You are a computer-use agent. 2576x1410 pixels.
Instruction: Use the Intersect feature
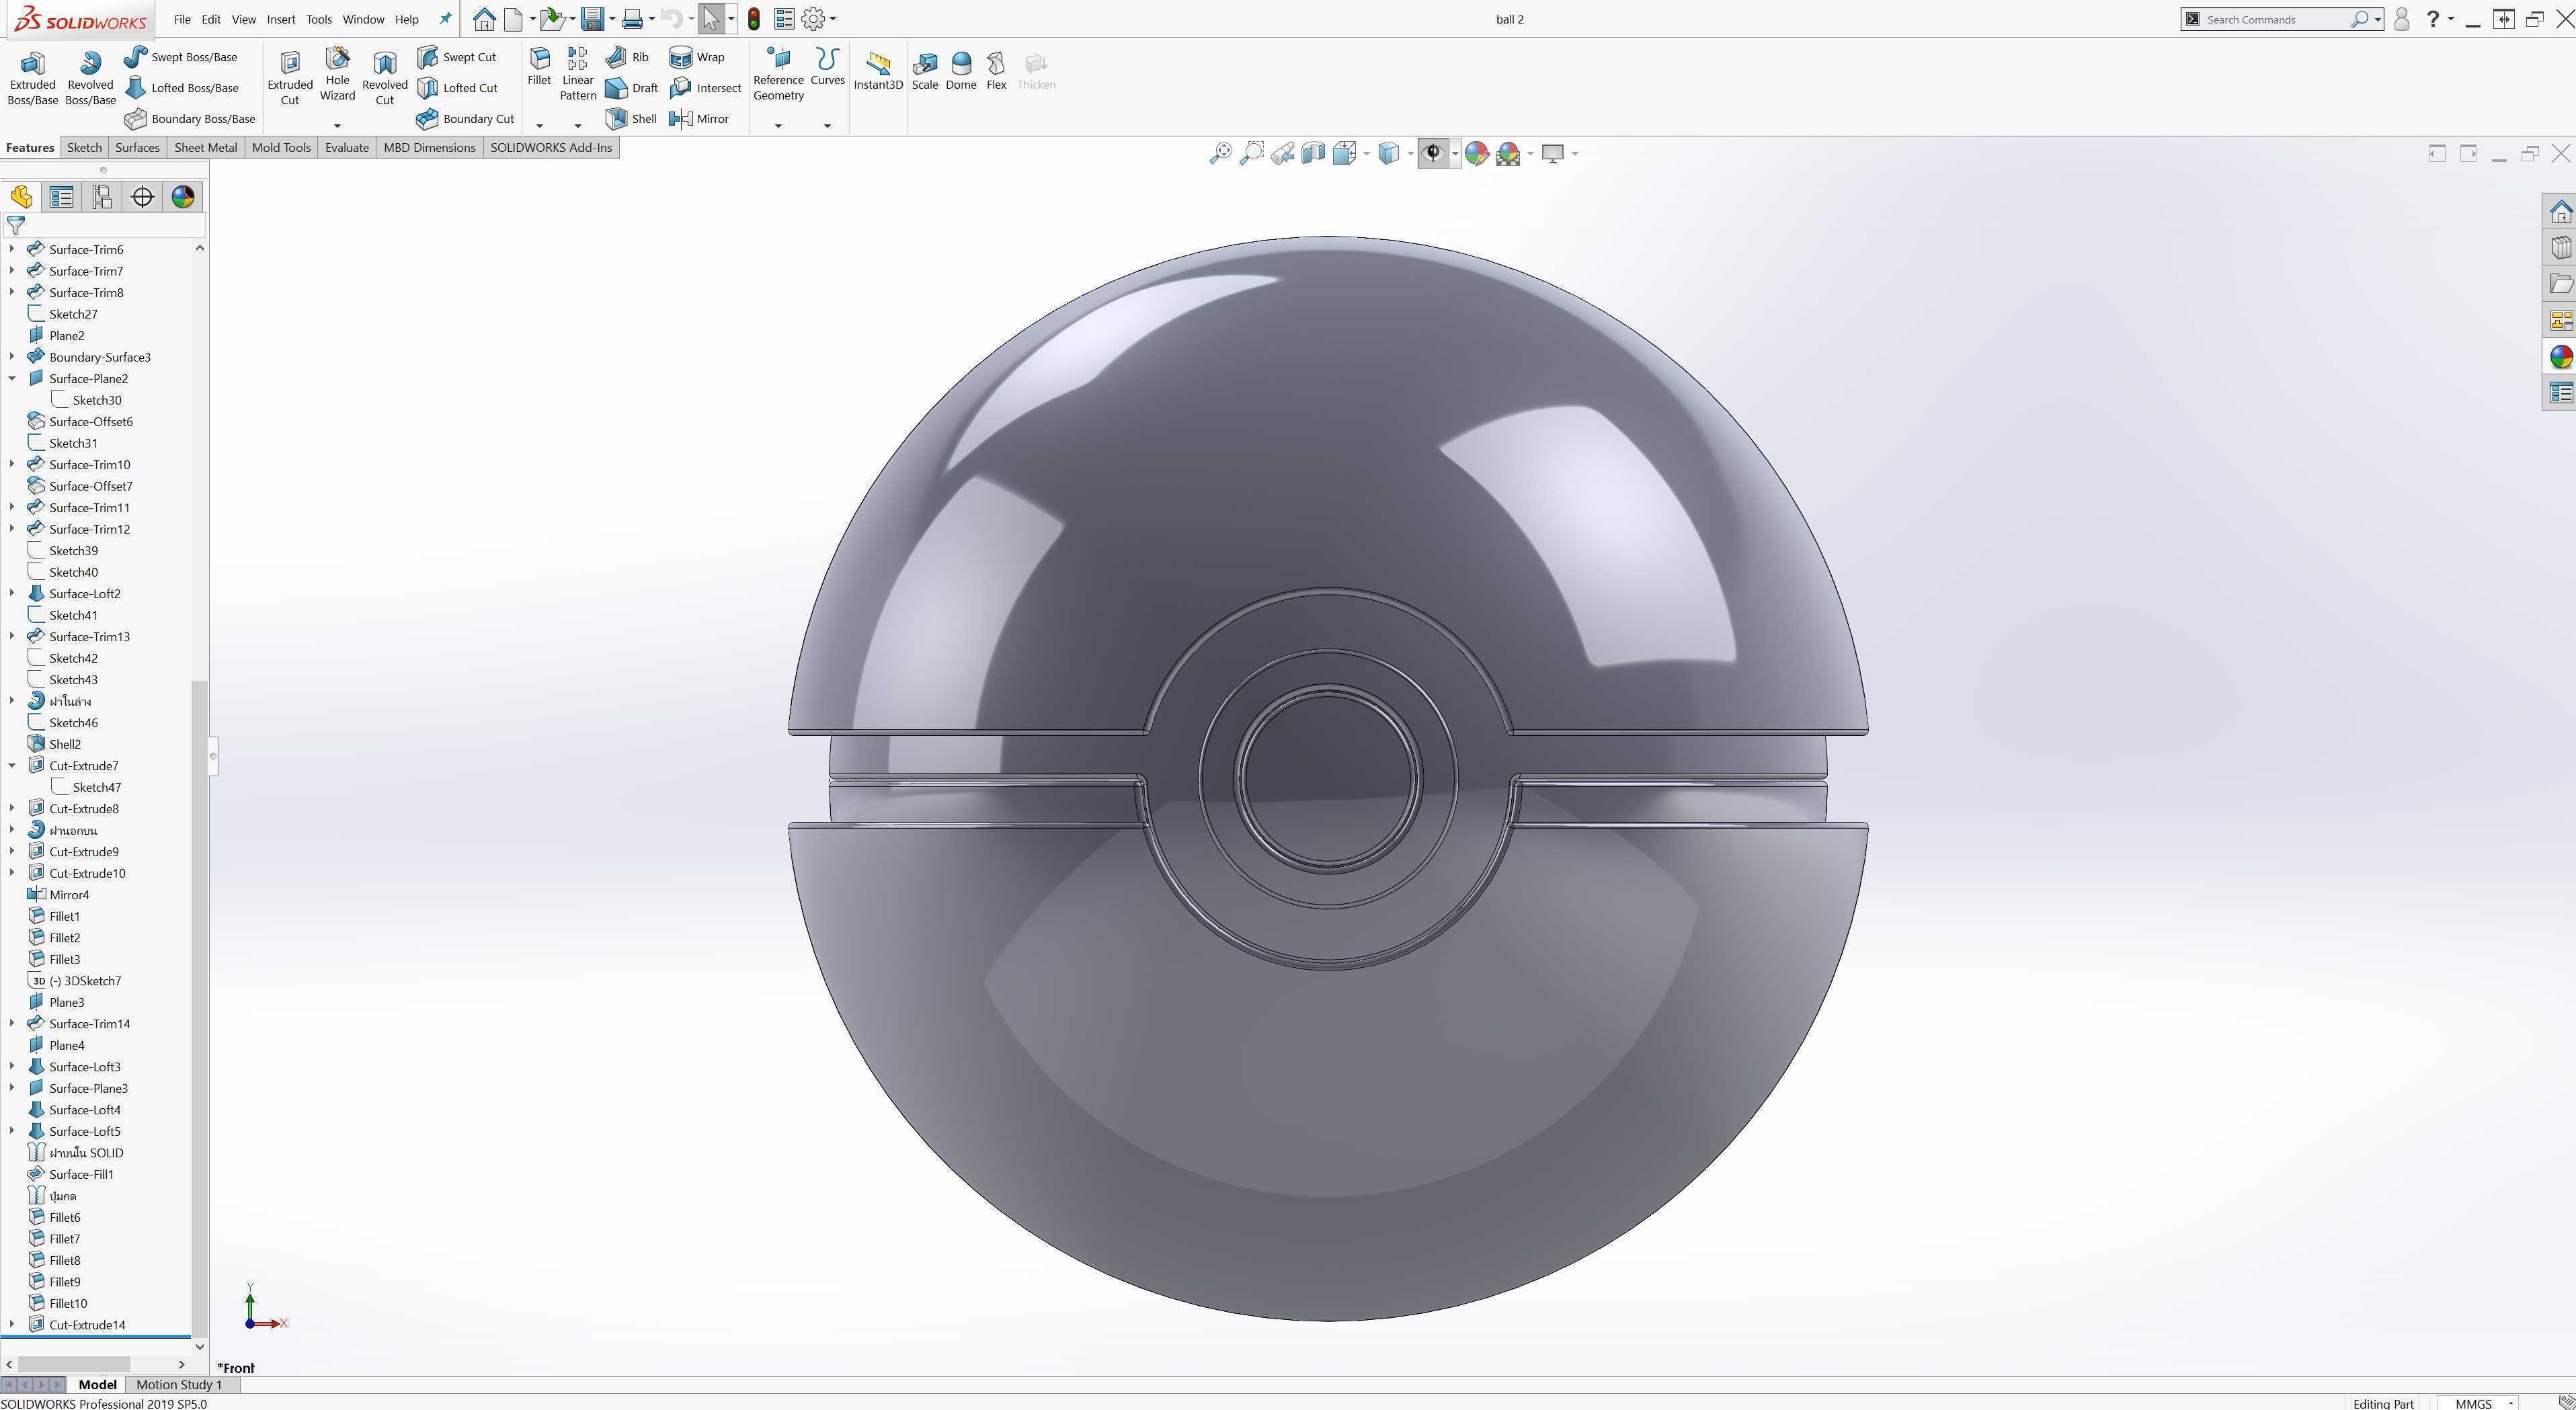pyautogui.click(x=705, y=88)
